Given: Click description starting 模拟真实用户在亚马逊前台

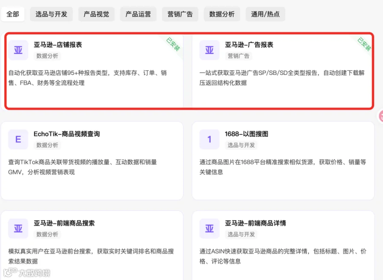Looking at the screenshot, I should (x=91, y=256).
